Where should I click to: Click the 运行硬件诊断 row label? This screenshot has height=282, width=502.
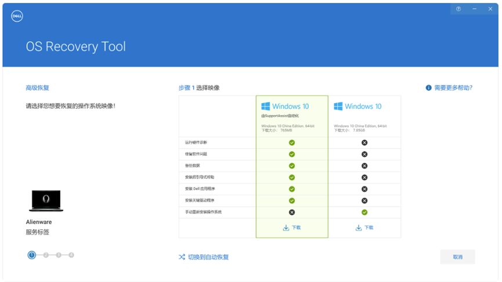[196, 142]
